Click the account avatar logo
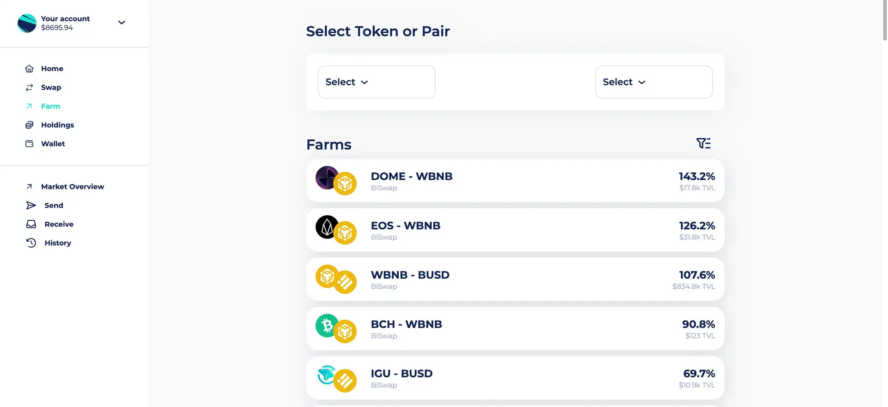The height and width of the screenshot is (407, 888). coord(27,23)
